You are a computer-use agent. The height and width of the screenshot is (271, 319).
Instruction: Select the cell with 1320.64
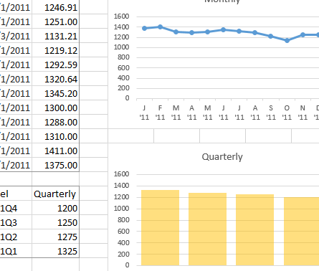tap(55, 79)
